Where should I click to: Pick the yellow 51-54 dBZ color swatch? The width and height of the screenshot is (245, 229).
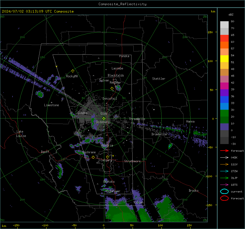(x=224, y=59)
